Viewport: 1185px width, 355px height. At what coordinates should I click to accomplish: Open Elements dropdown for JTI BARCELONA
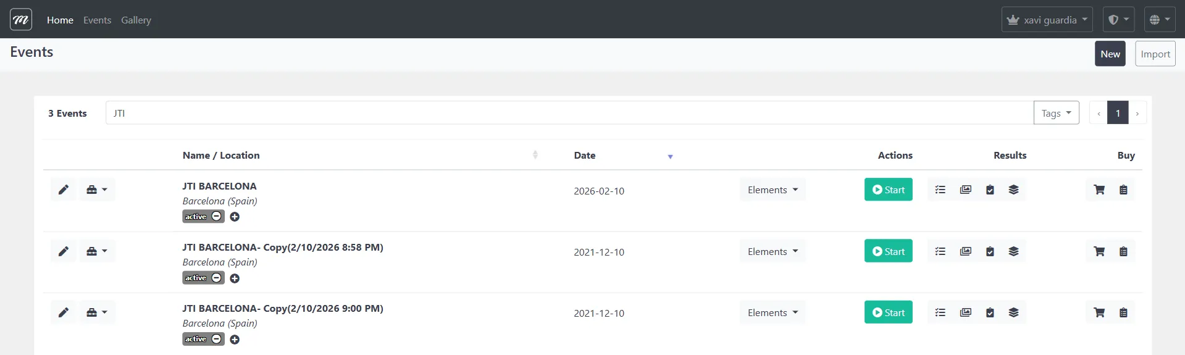pos(772,190)
